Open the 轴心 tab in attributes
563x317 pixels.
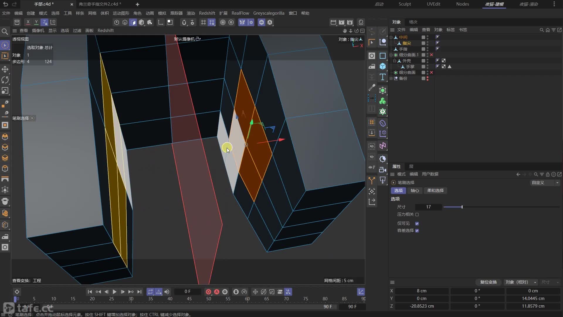coord(415,190)
